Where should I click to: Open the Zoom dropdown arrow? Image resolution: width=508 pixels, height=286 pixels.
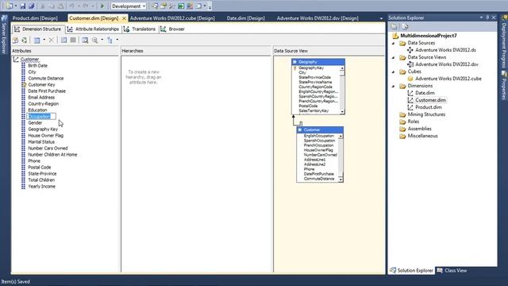(x=102, y=40)
